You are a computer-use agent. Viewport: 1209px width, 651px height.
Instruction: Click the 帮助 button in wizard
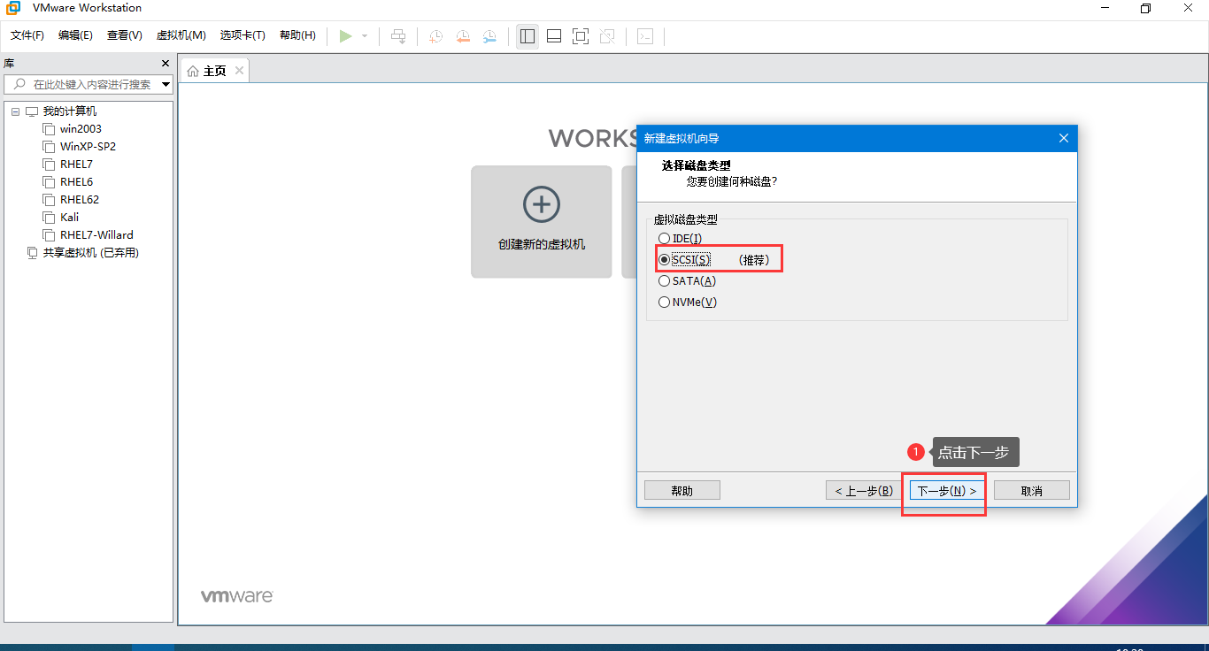682,491
